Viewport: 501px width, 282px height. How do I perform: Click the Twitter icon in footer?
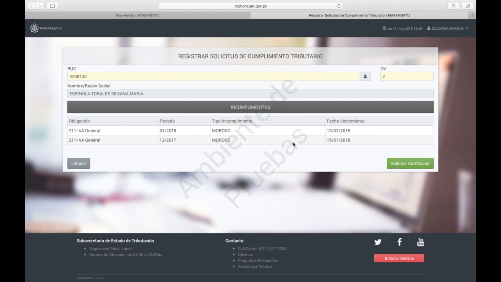pyautogui.click(x=378, y=242)
